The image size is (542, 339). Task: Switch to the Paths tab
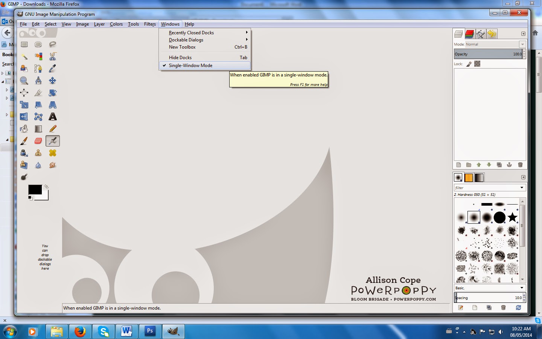tap(481, 34)
